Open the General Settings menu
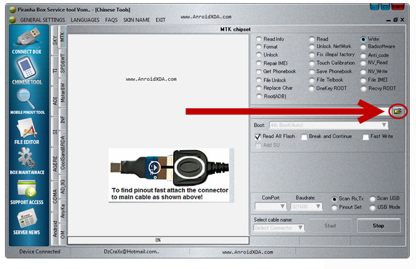This screenshot has height=269, width=416. (42, 20)
